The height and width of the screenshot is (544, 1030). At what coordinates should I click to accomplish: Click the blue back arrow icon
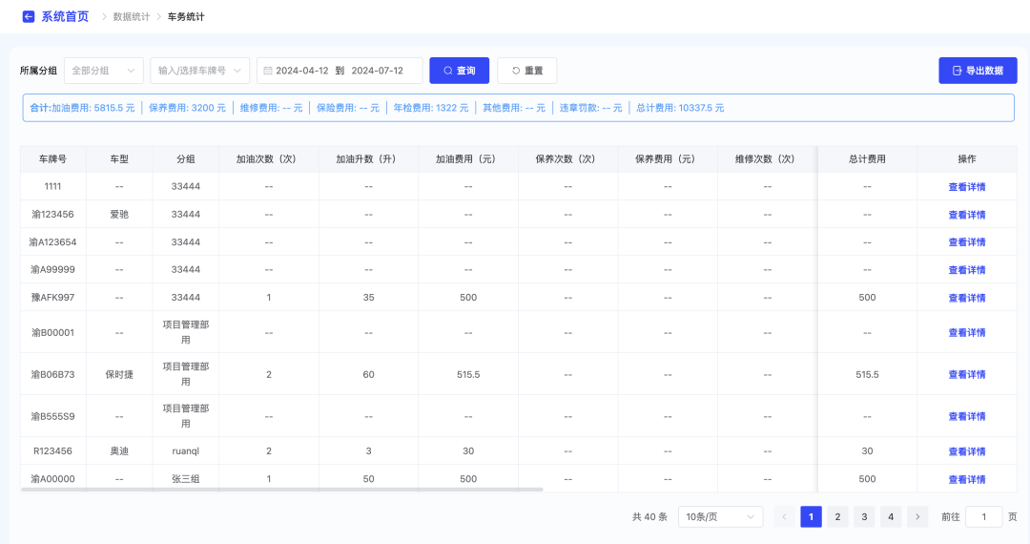pos(29,17)
